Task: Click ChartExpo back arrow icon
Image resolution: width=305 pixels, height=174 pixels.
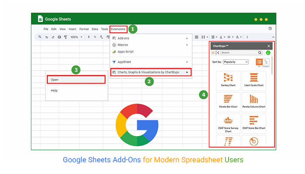Action: point(218,53)
